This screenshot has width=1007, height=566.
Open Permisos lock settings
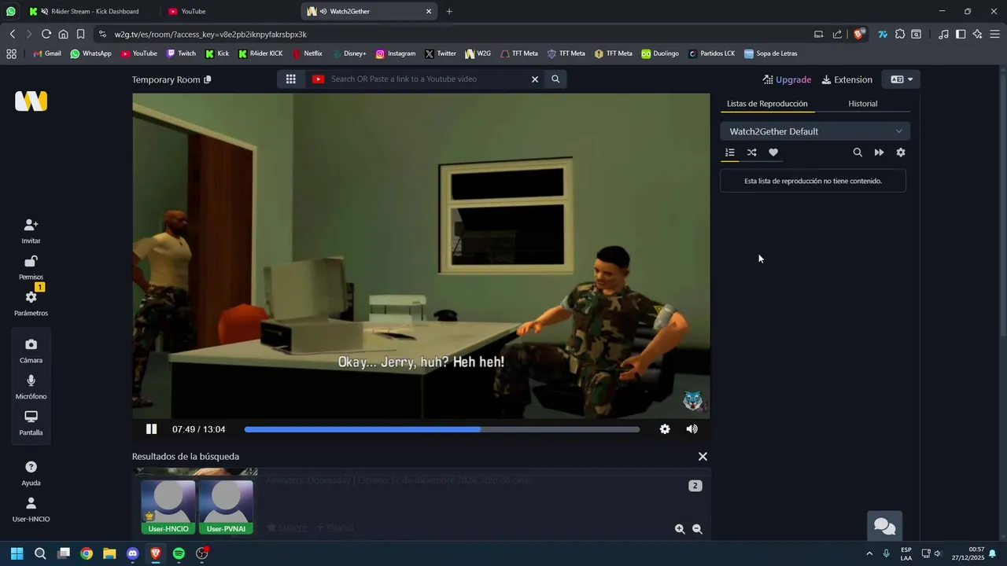[x=31, y=267]
